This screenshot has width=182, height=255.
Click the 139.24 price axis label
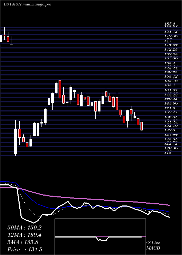(x=171, y=112)
